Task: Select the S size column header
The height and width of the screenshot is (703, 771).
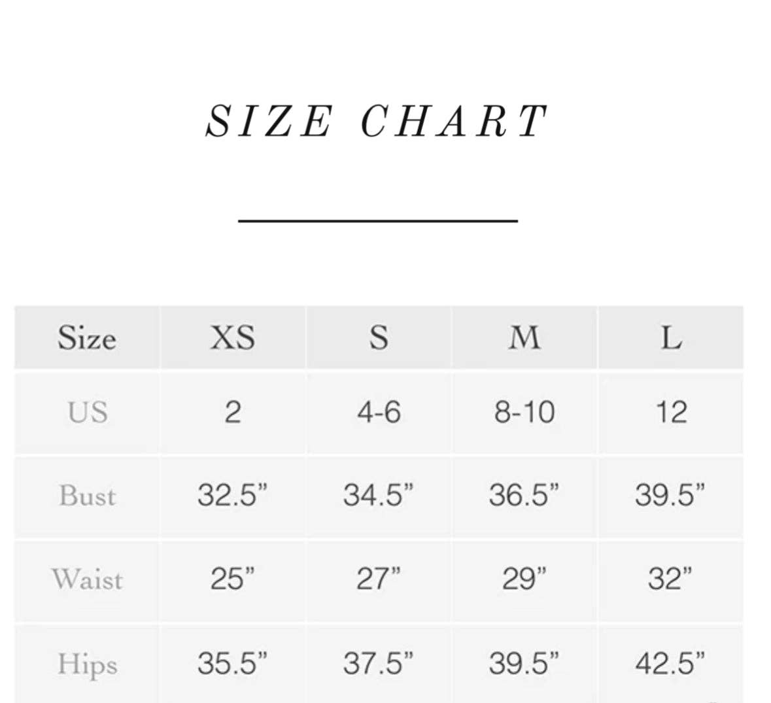Action: pyautogui.click(x=379, y=338)
